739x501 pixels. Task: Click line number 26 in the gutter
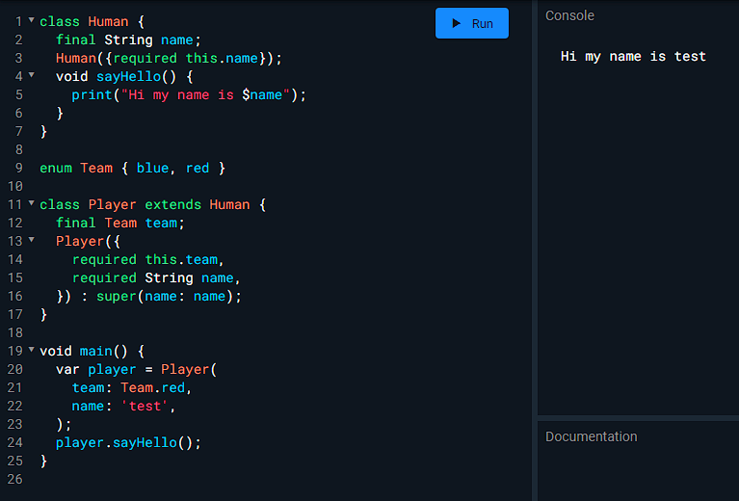15,479
